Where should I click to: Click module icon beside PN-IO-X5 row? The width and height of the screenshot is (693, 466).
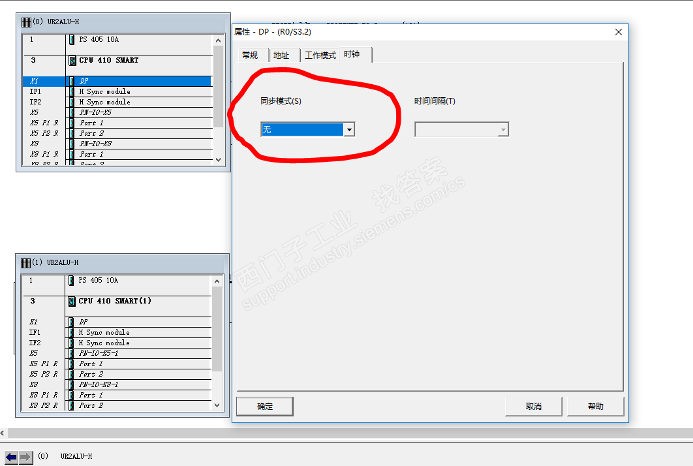(x=72, y=112)
